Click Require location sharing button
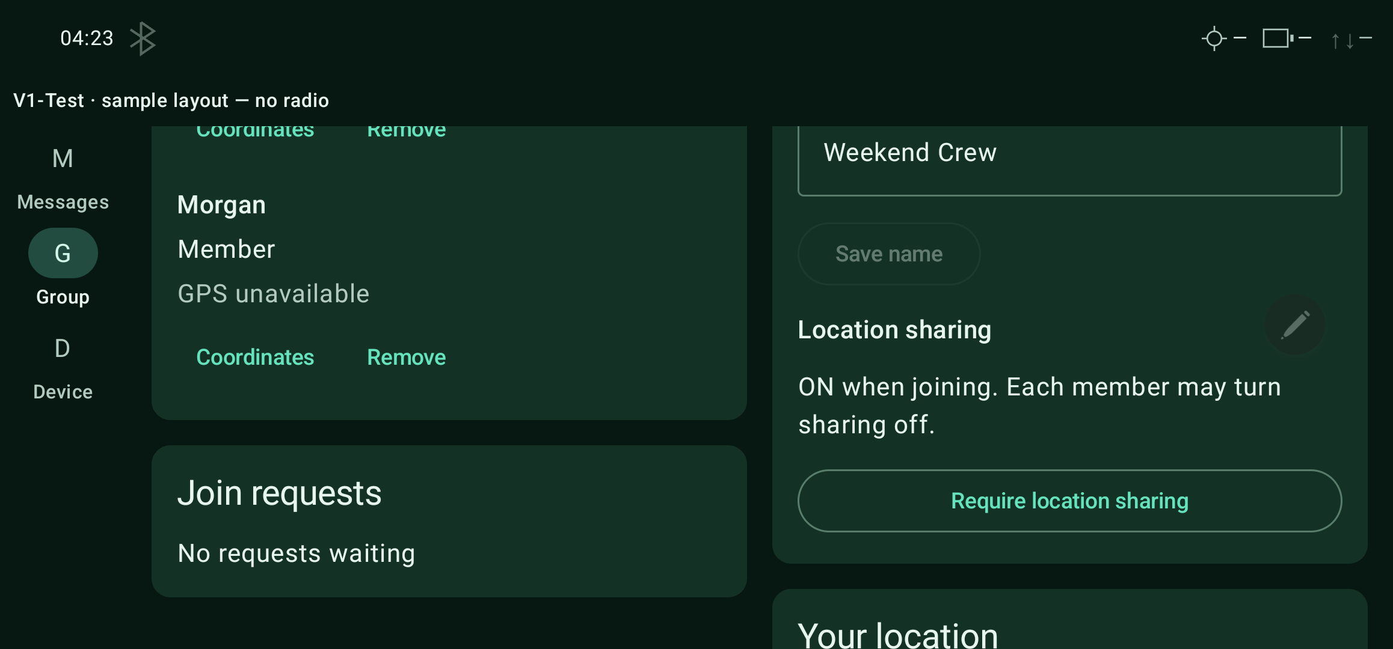The image size is (1393, 649). tap(1069, 501)
